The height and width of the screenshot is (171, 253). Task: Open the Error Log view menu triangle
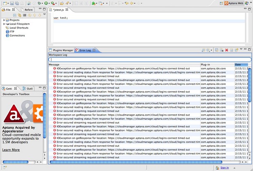tap(241, 49)
